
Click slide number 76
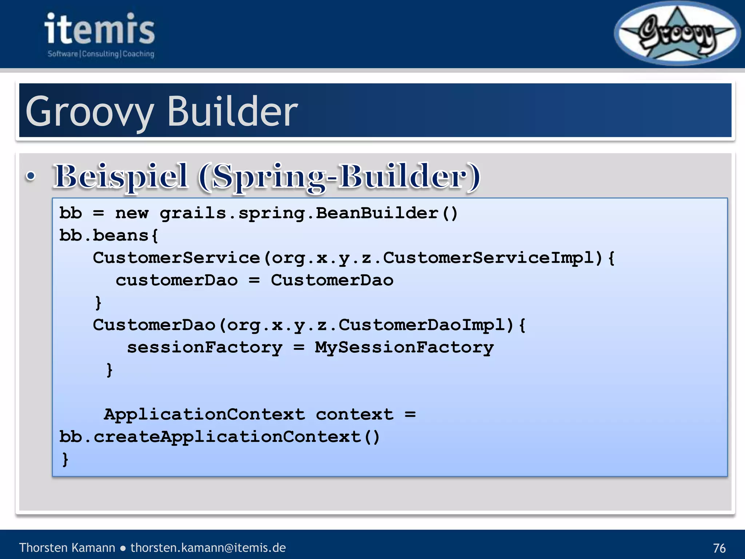coord(719,548)
